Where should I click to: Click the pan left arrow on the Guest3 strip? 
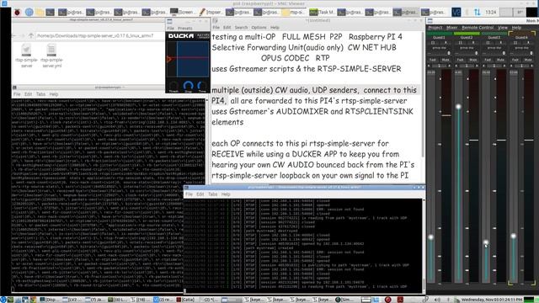(483, 66)
